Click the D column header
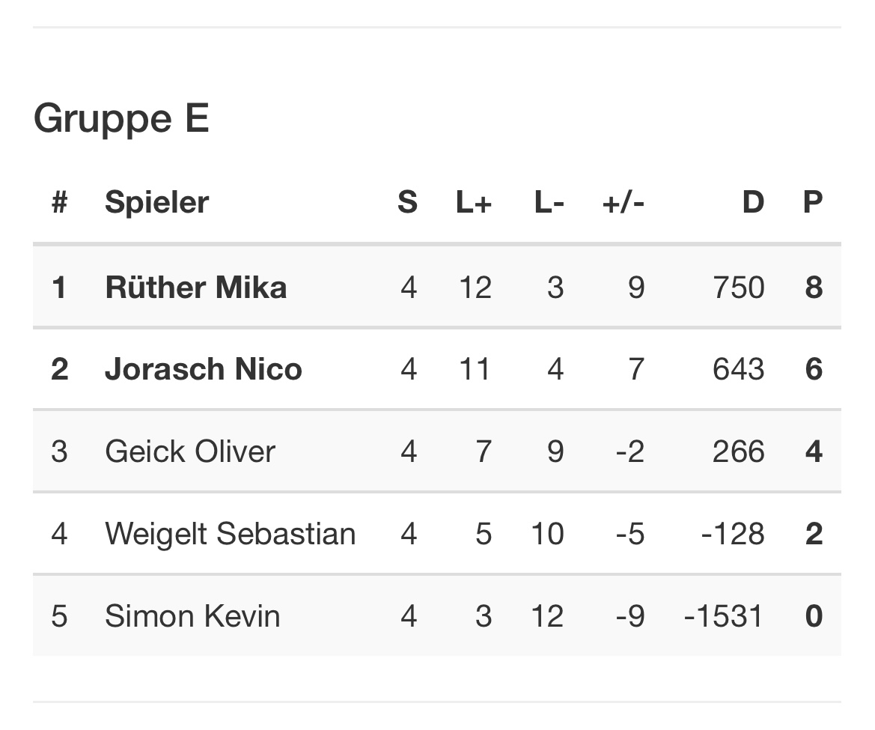 coord(753,202)
